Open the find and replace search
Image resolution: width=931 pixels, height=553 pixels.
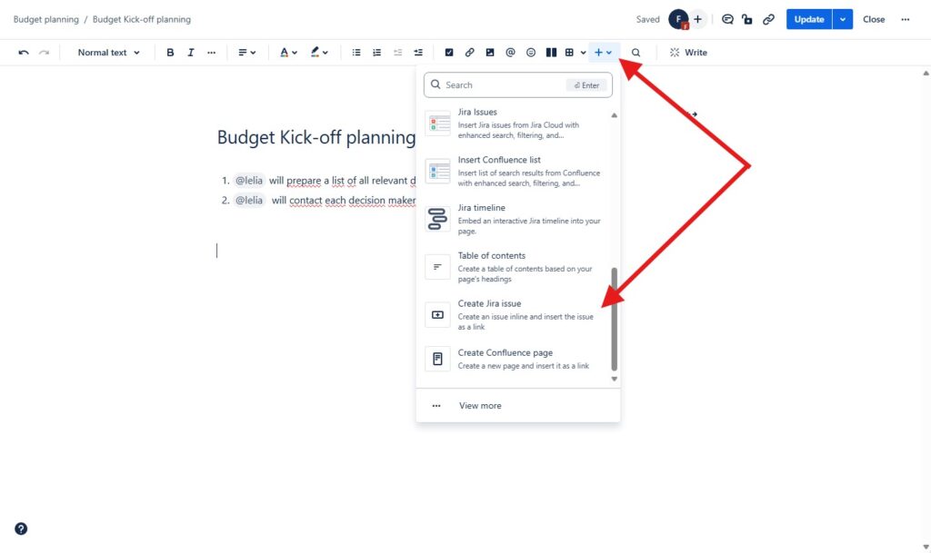pos(636,52)
